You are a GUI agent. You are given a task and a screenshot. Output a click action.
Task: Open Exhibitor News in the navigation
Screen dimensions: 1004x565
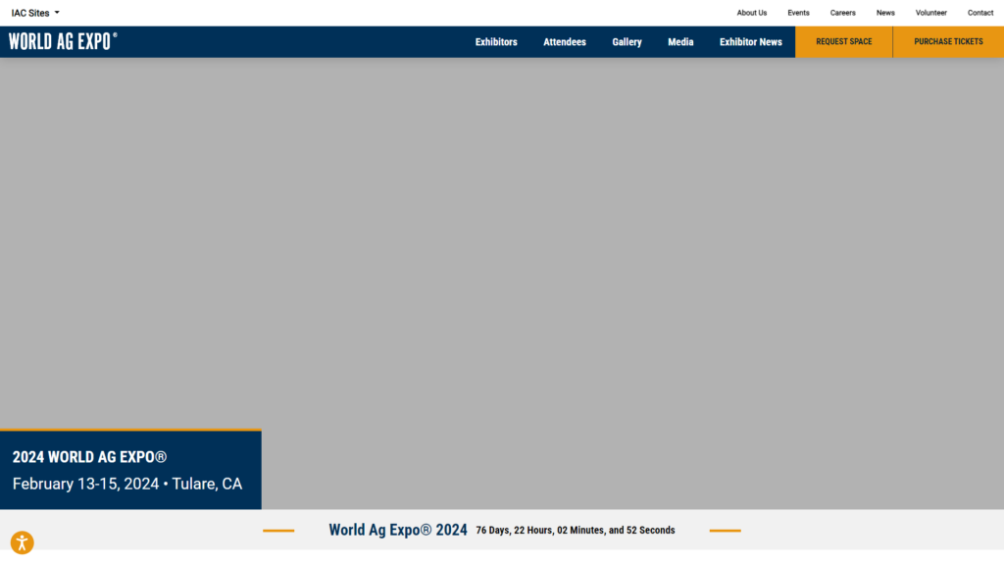[750, 41]
